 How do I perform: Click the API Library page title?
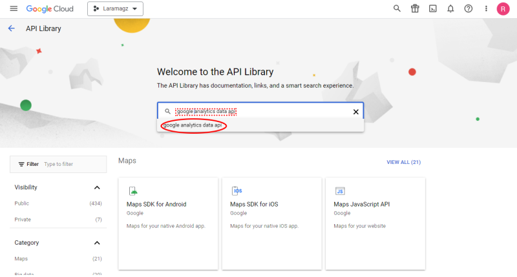[43, 28]
